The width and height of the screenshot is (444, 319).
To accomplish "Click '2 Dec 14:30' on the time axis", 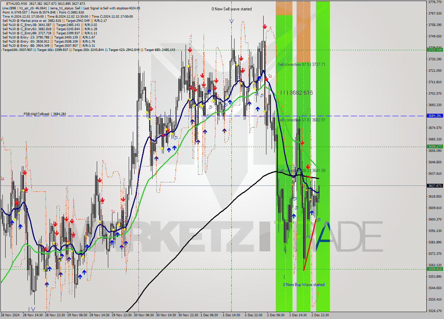I will point(299,315).
